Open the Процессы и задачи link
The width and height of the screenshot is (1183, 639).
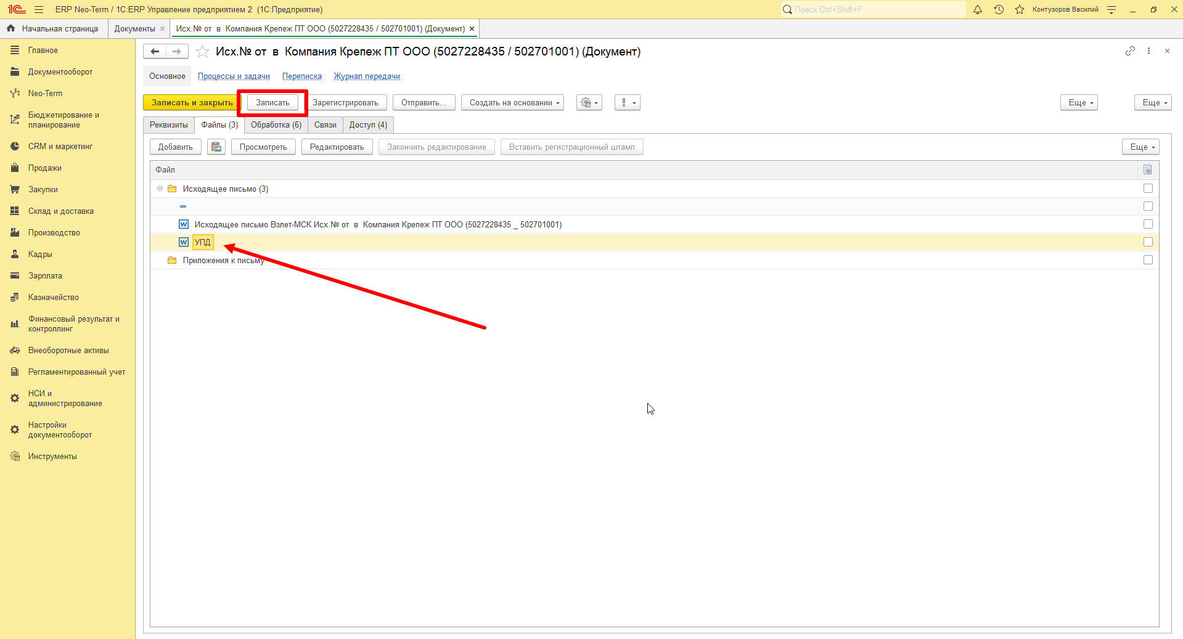point(234,76)
